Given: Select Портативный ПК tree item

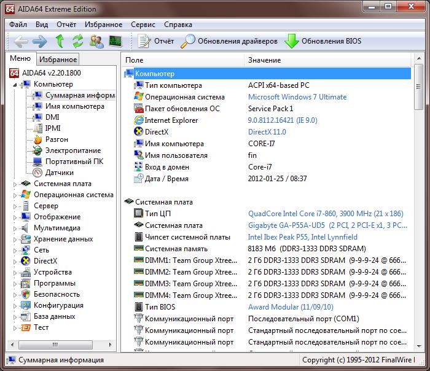Looking at the screenshot, I should (x=74, y=162).
